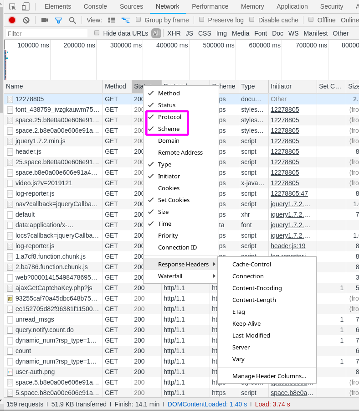The image size is (359, 411).
Task: Filter requests by WS type
Action: point(293,33)
